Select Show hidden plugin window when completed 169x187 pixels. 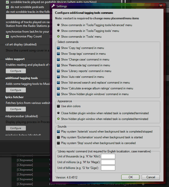[59, 119]
